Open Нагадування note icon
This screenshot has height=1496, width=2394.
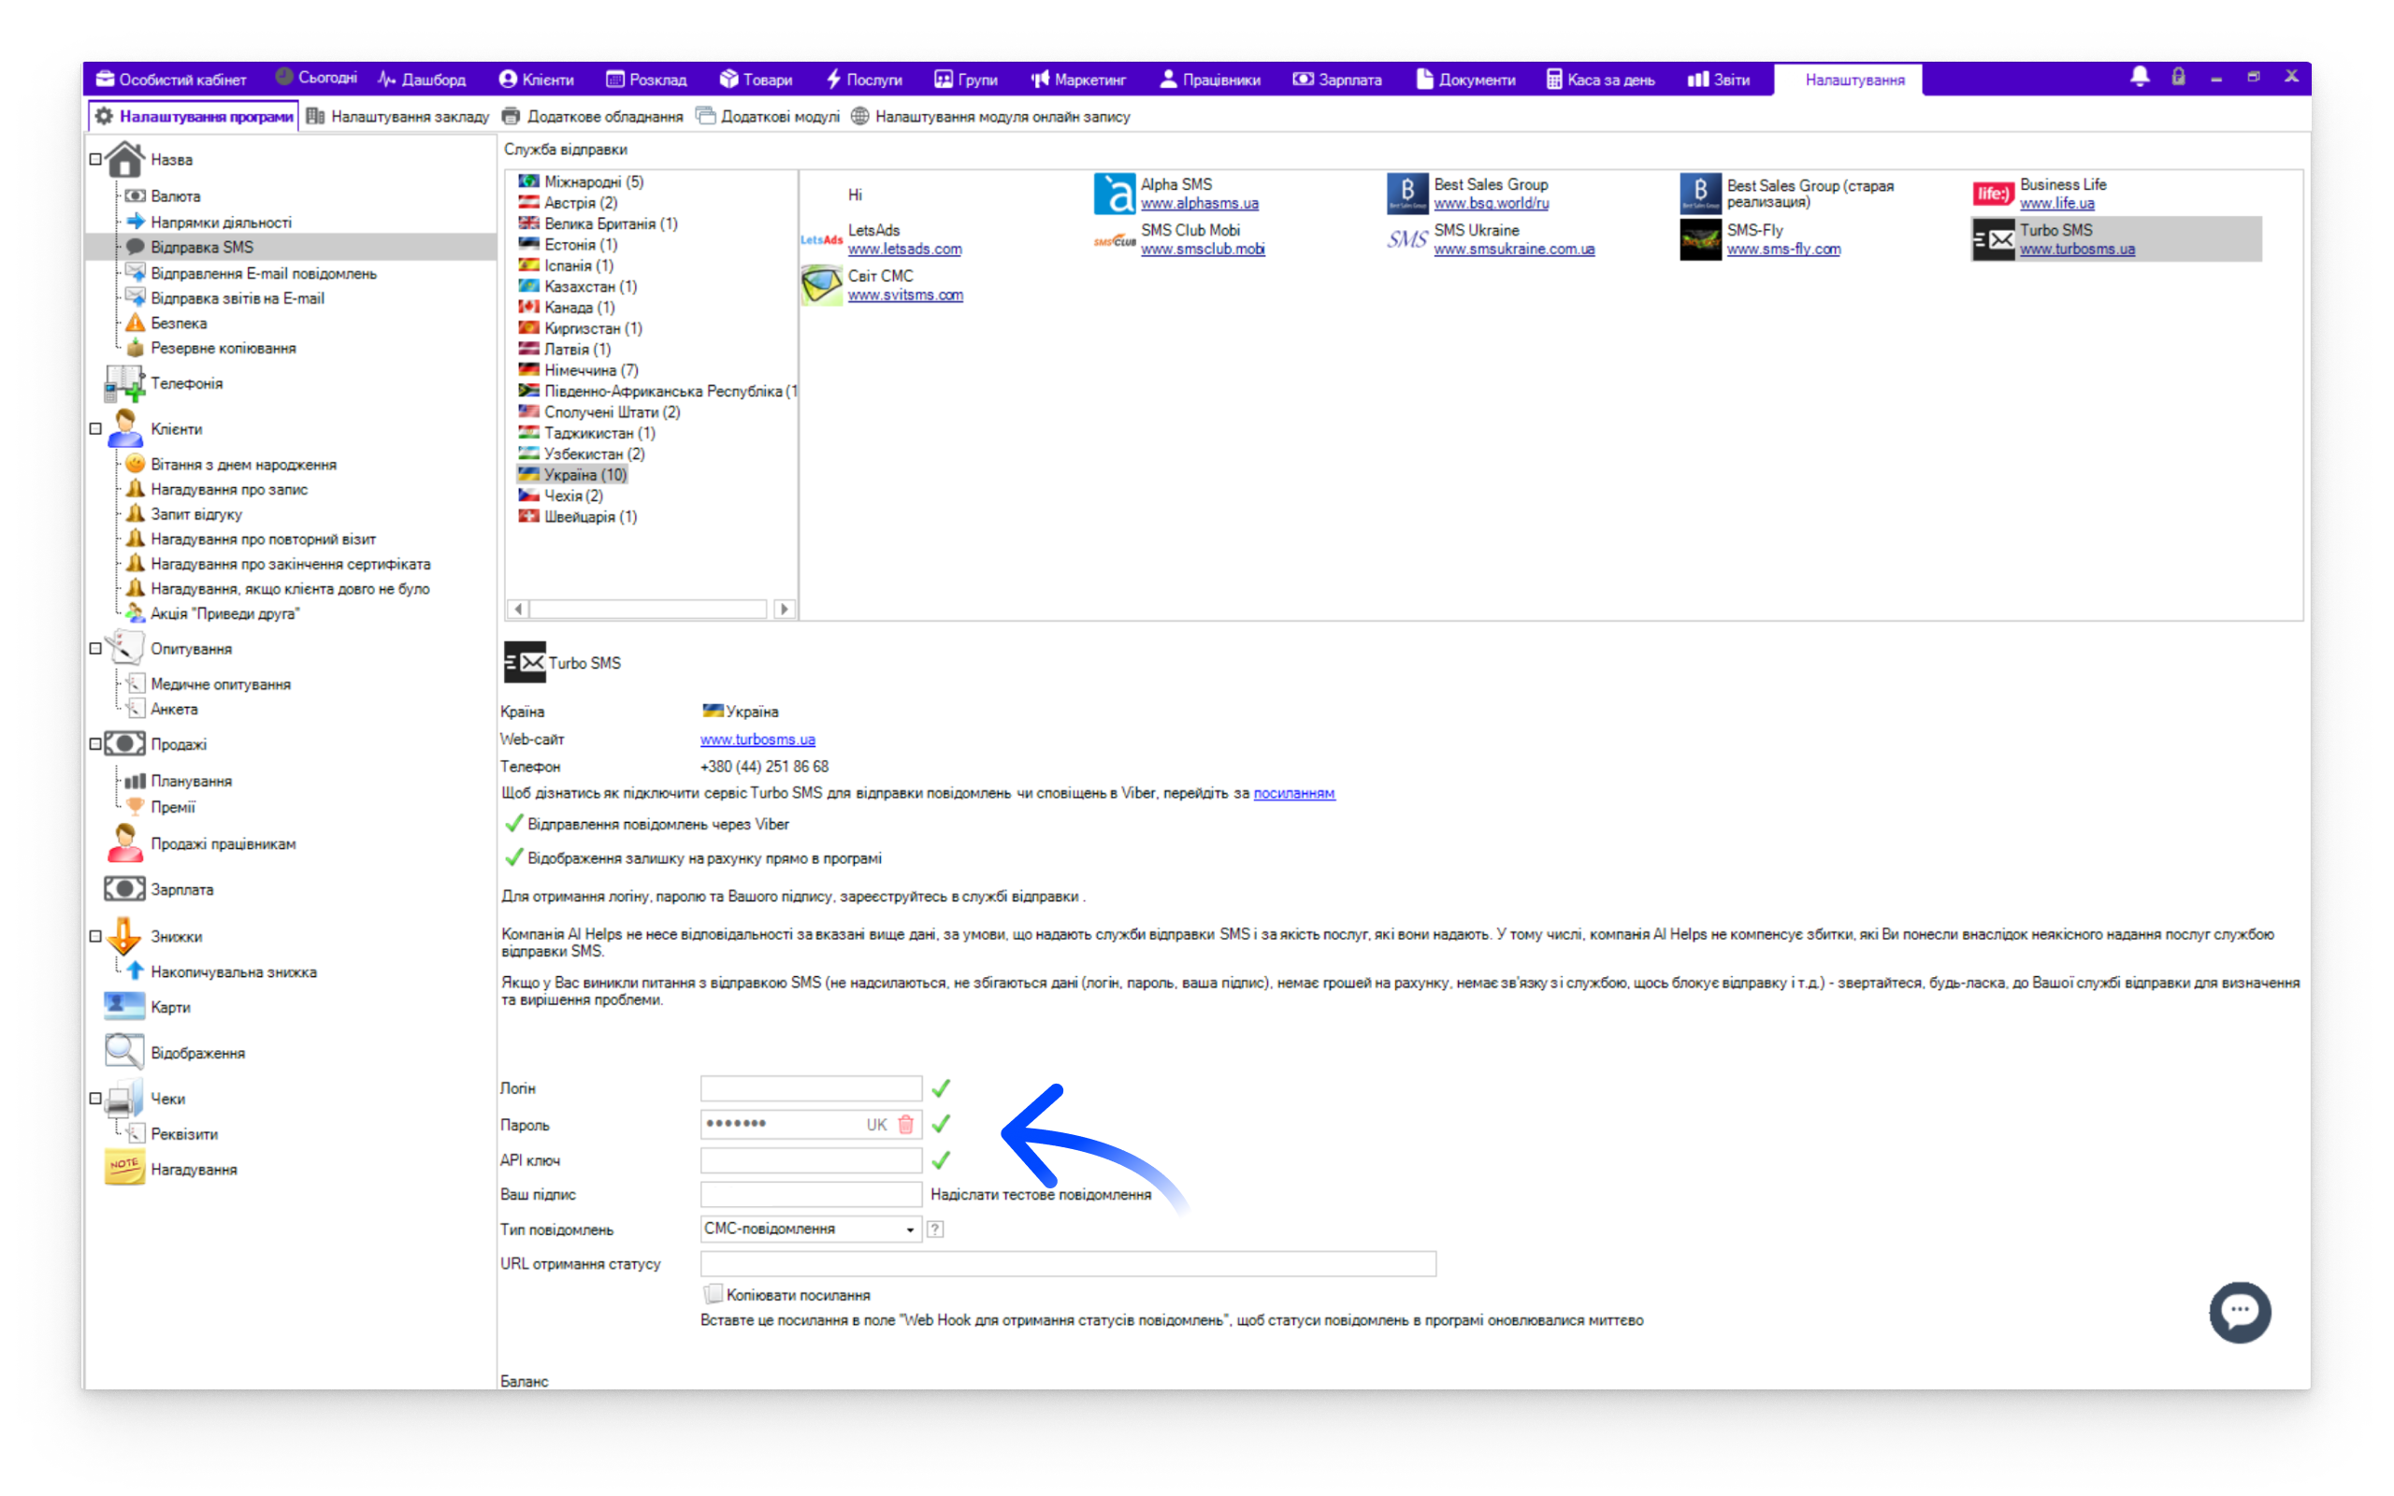click(x=124, y=1169)
